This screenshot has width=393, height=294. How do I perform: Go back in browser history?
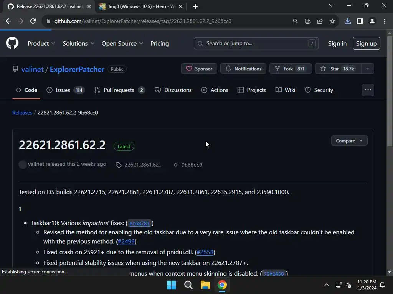[8, 21]
